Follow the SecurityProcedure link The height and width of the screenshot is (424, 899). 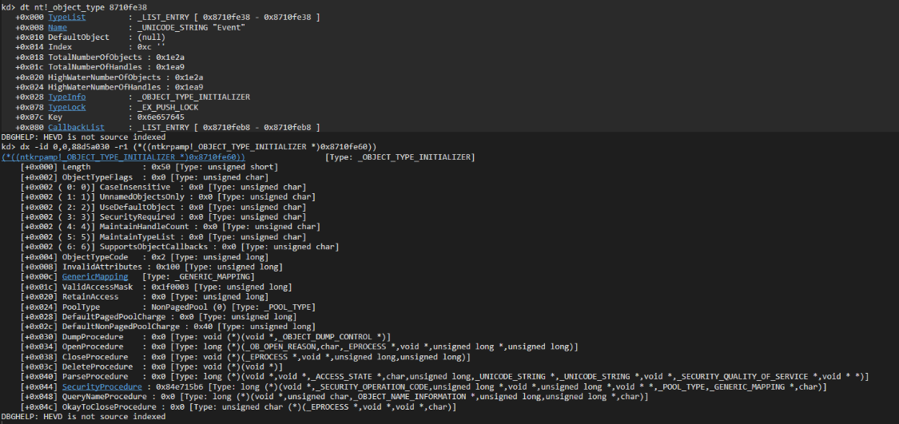point(102,386)
